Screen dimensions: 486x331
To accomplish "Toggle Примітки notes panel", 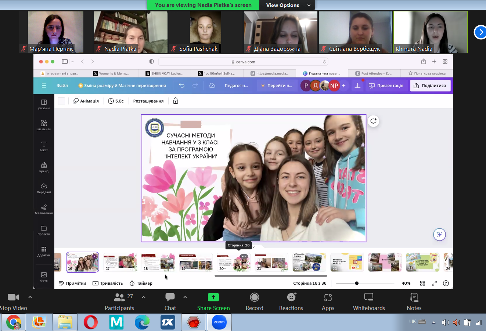I will click(x=73, y=283).
